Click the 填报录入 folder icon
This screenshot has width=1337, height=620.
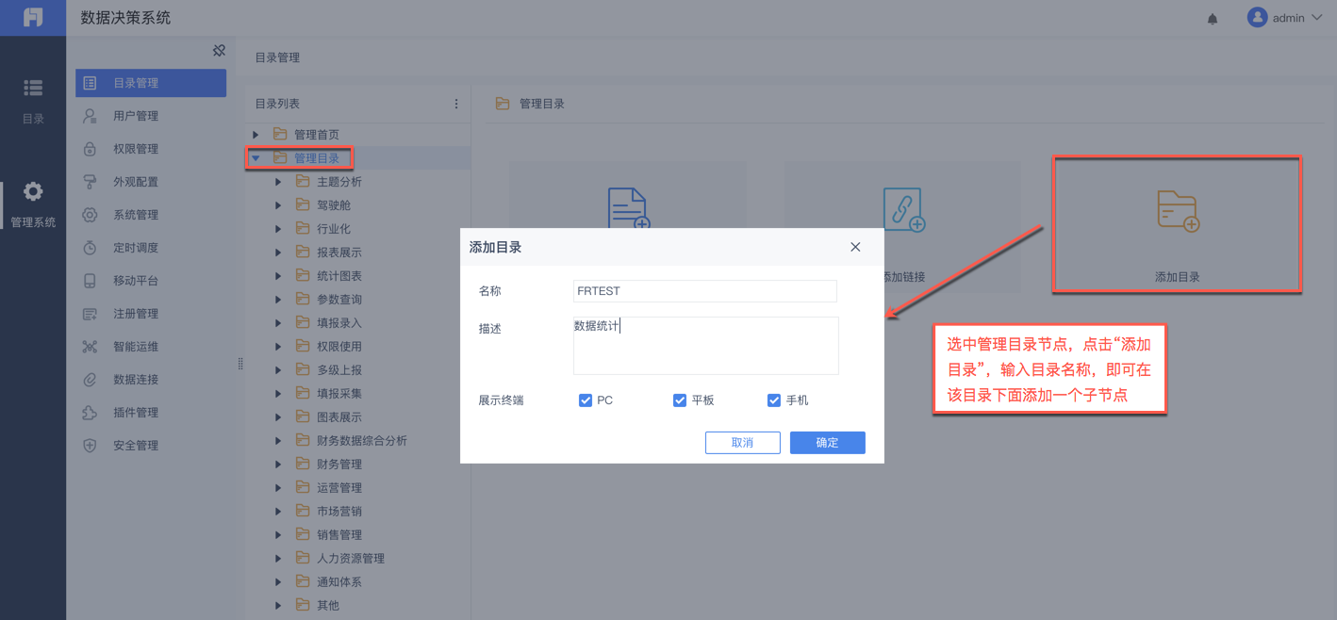pos(303,322)
